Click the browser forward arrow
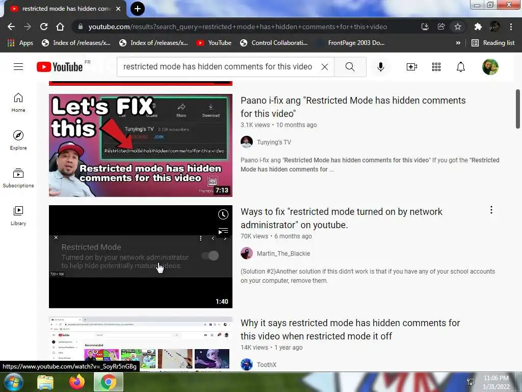 coord(28,27)
